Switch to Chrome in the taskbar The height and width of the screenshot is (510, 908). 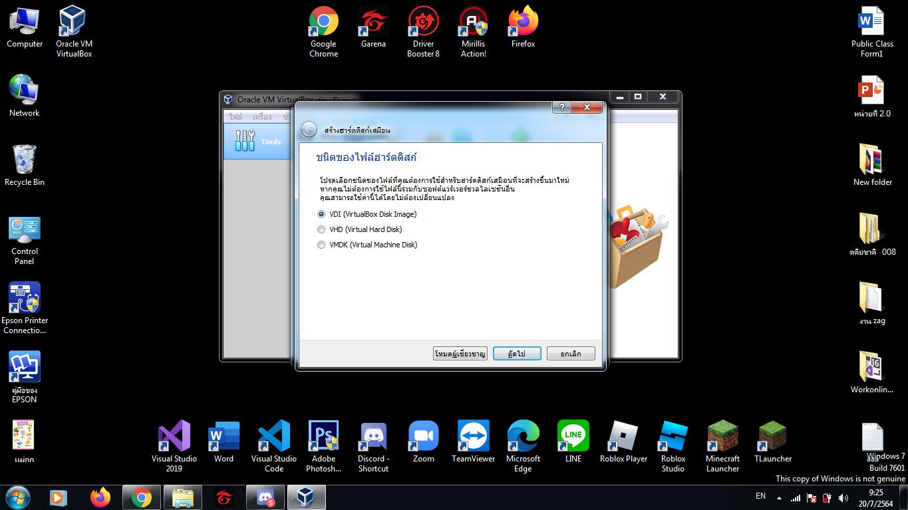tap(141, 497)
